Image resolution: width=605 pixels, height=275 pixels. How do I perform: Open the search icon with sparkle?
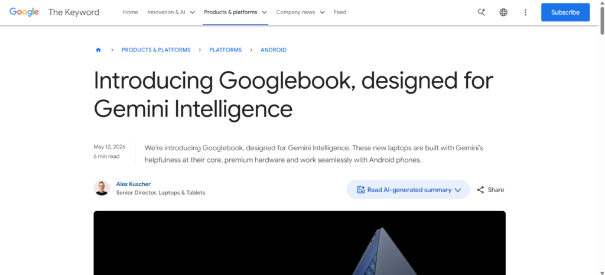[x=481, y=12]
